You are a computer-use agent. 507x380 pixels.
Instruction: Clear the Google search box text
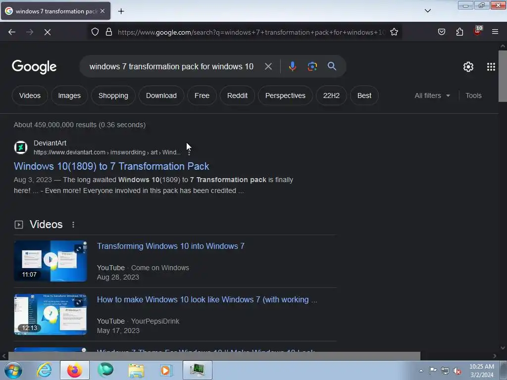coord(268,67)
